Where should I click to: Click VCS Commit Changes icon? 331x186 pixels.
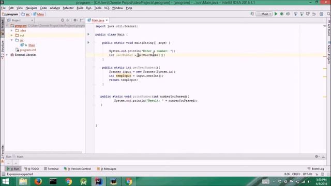pos(302,14)
